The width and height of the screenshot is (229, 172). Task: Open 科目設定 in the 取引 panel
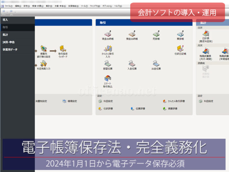click(x=106, y=101)
